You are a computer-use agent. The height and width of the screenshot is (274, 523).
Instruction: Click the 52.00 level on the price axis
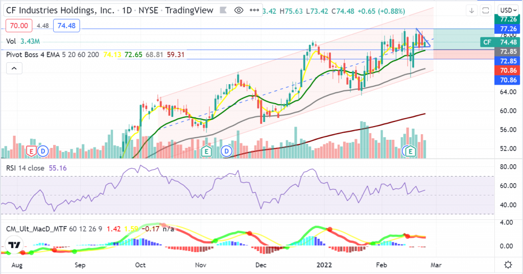[x=507, y=148]
